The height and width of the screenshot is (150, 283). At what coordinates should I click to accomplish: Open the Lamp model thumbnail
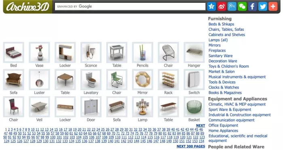pos(143,107)
